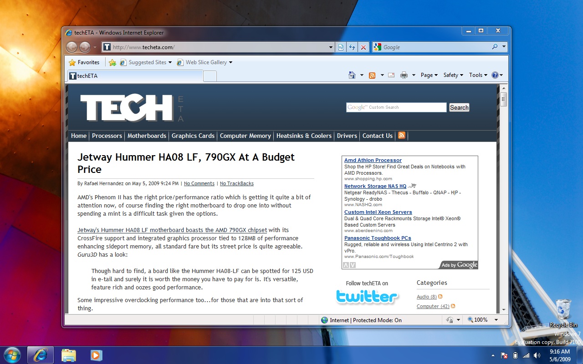
Task: Open the Computer (42) category link
Action: [433, 306]
